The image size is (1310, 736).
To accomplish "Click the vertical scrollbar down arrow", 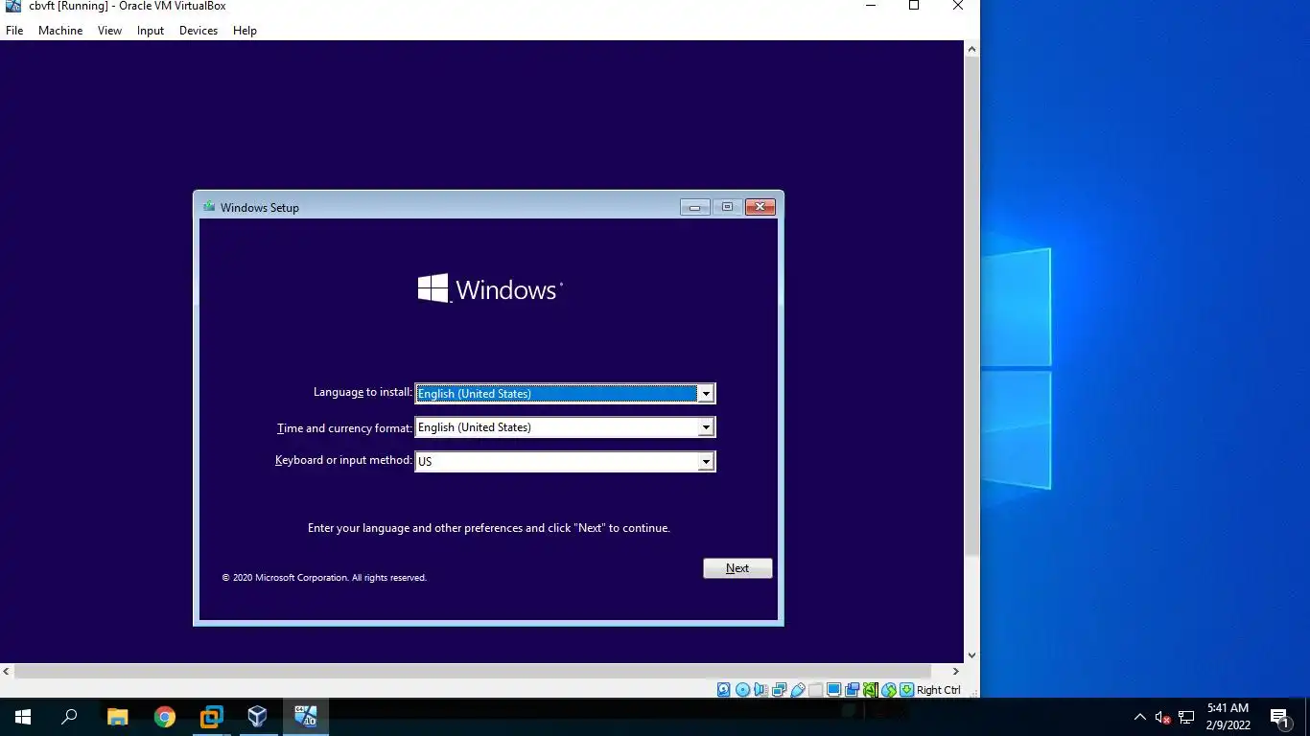I will 972,655.
